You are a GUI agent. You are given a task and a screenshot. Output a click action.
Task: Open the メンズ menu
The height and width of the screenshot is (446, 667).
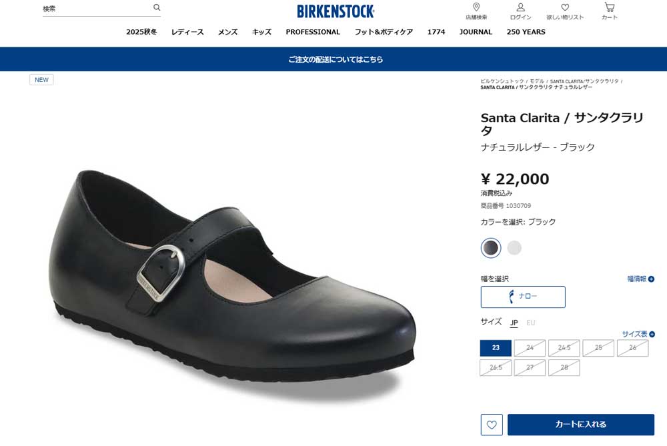tap(227, 32)
